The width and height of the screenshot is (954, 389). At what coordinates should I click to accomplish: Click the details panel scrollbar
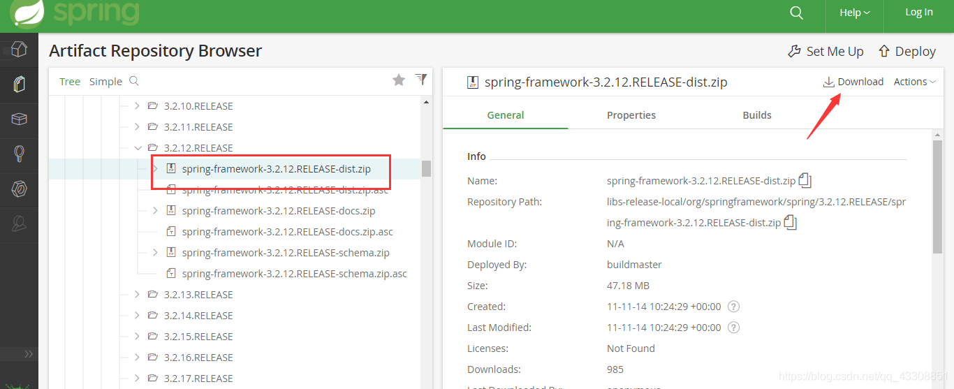click(x=937, y=196)
